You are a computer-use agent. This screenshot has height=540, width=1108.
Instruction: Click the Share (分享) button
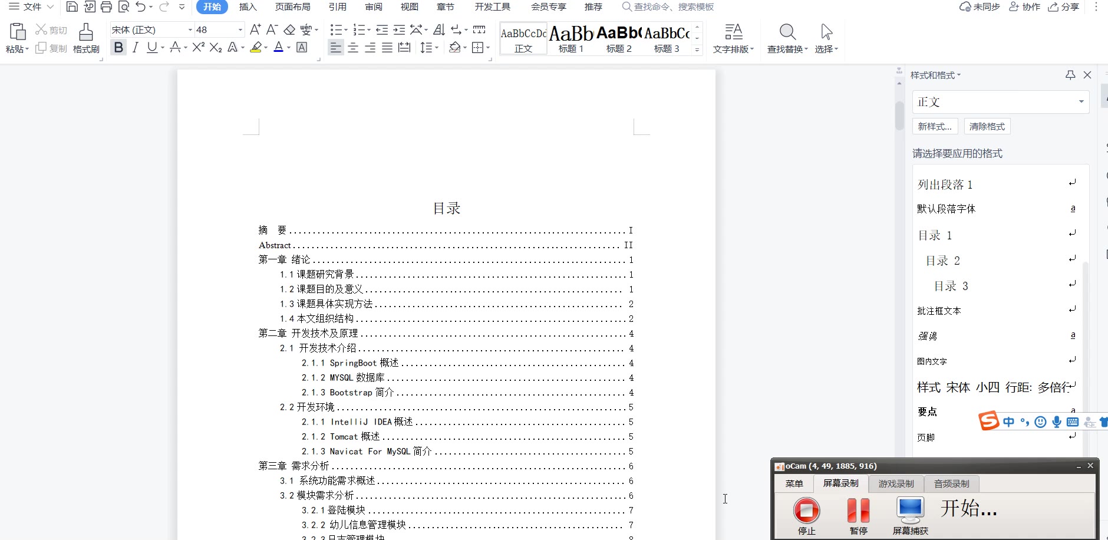[x=1064, y=7]
